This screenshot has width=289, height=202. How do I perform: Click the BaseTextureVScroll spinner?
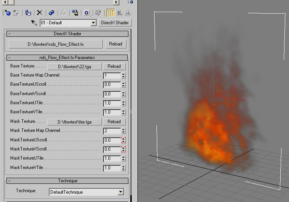point(123,94)
